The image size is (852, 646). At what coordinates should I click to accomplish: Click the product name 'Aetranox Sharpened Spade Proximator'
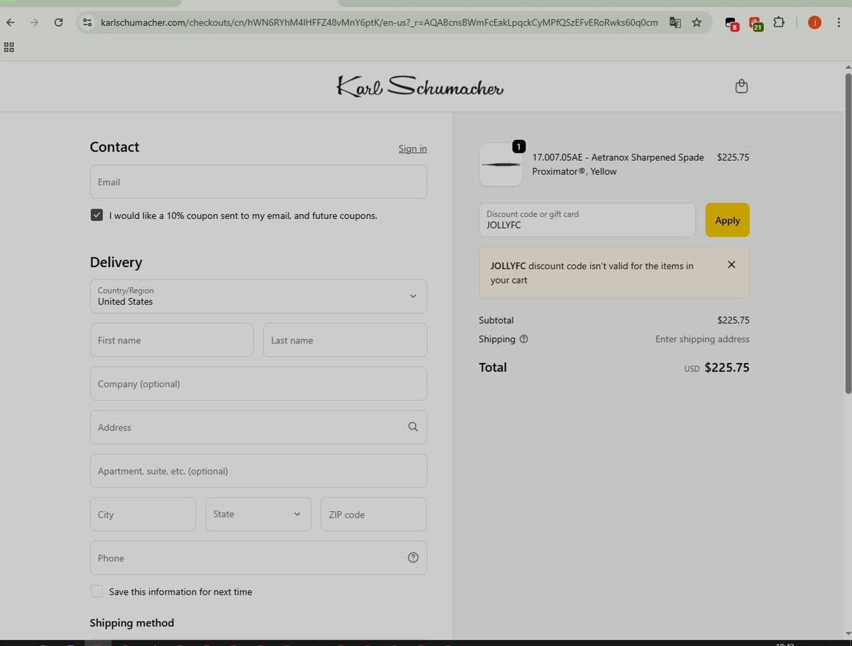point(618,164)
